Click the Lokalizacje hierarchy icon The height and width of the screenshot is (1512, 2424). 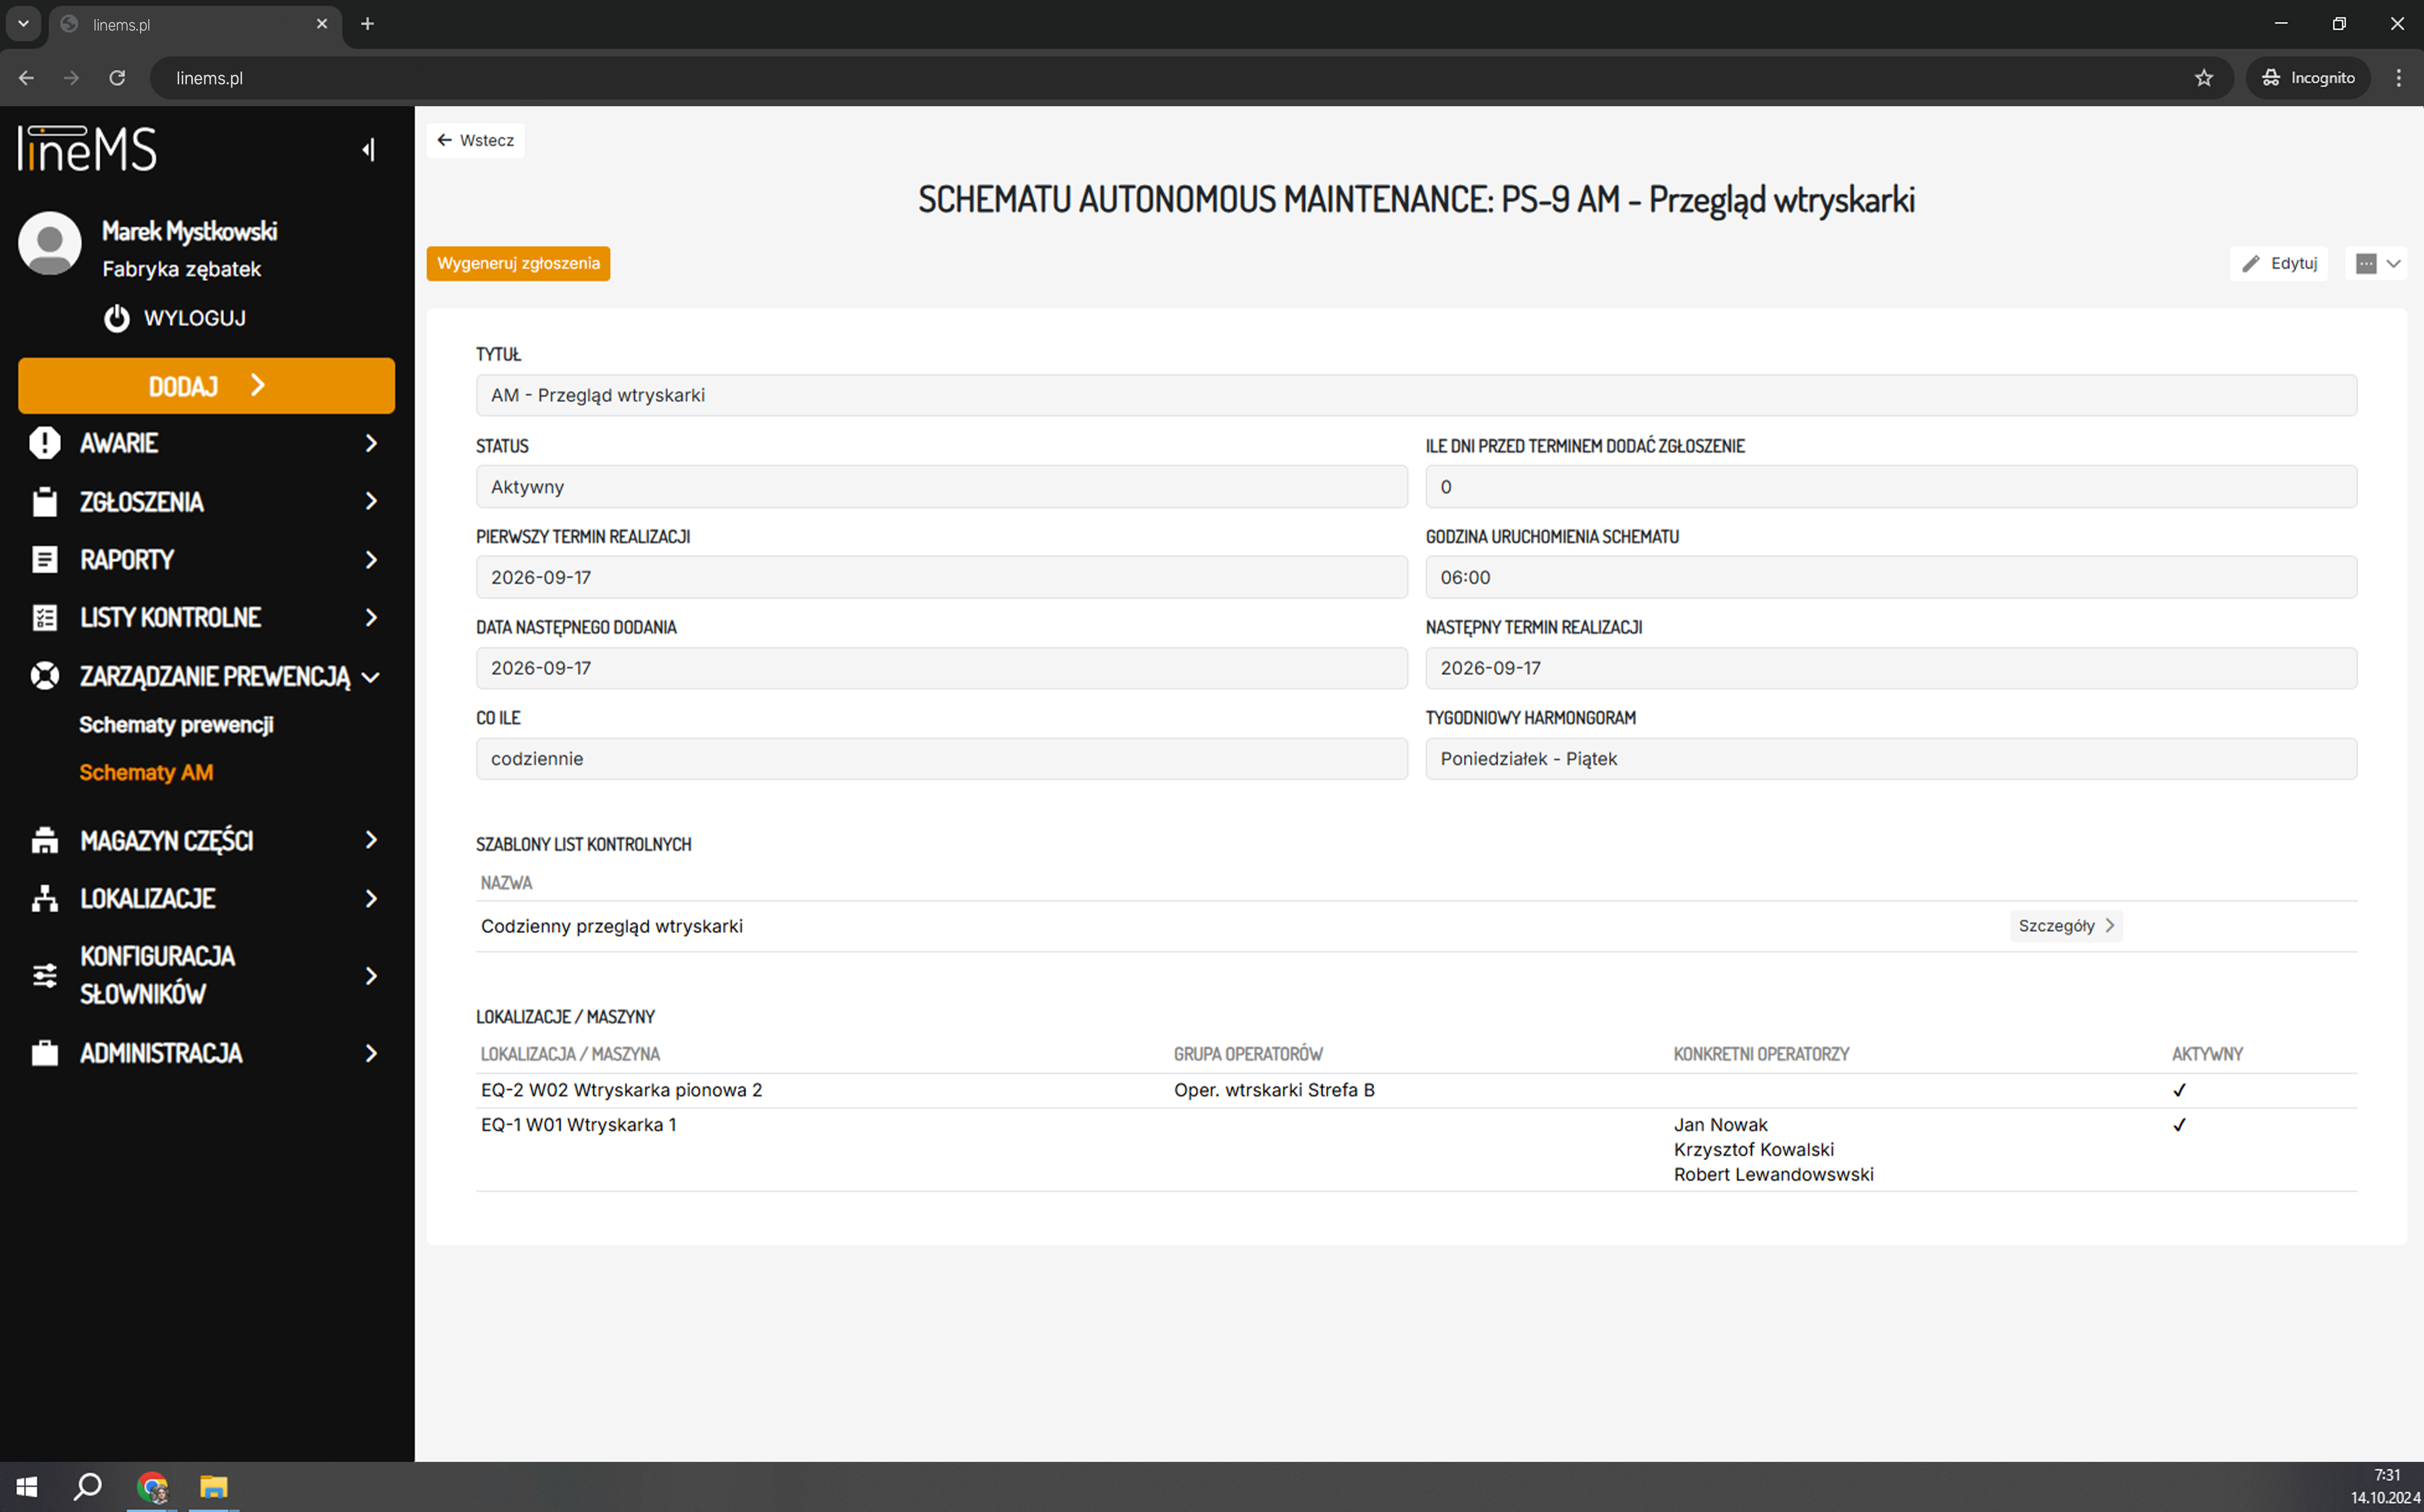click(x=45, y=898)
